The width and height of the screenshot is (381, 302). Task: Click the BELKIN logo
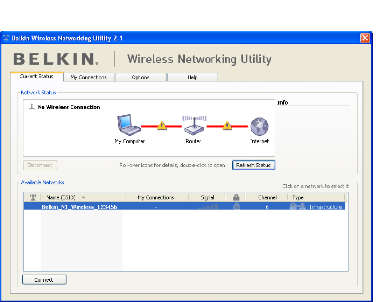coord(56,59)
